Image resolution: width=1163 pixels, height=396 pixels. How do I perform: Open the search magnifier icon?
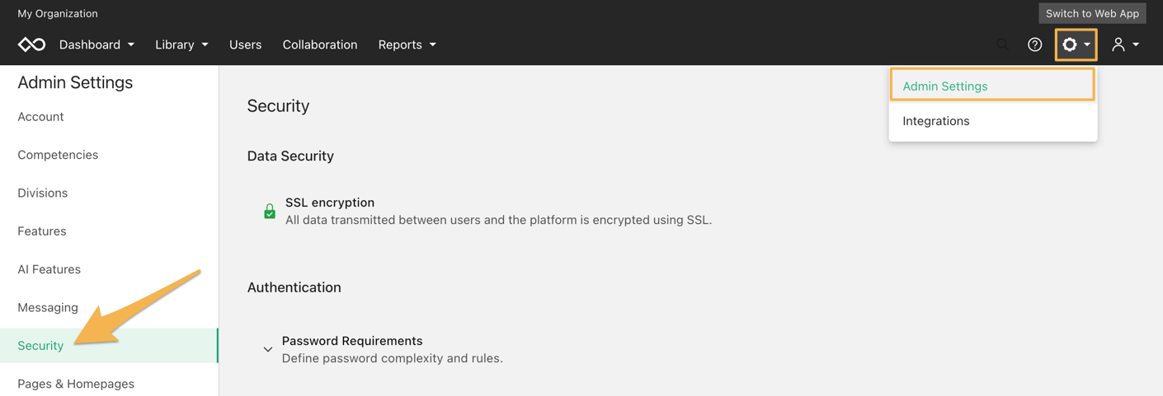pos(1002,44)
